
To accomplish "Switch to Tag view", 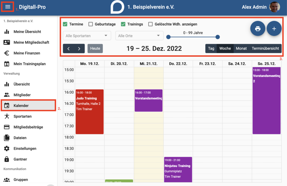I will [211, 48].
